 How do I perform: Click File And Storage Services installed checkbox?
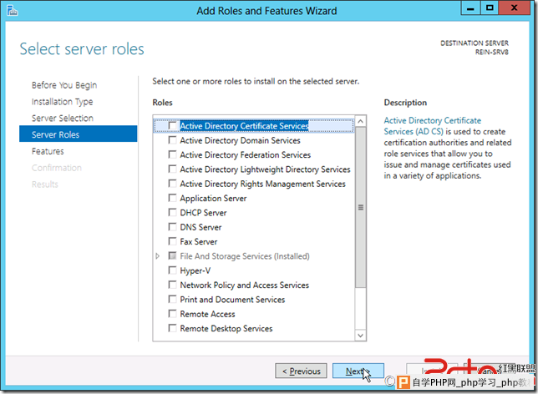[x=173, y=256]
